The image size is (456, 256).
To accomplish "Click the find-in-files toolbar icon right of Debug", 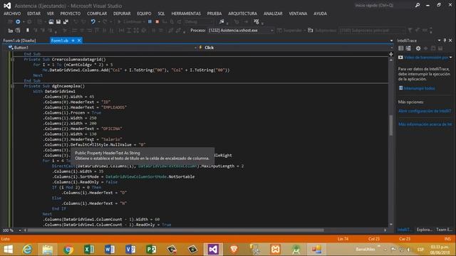I will [x=222, y=22].
